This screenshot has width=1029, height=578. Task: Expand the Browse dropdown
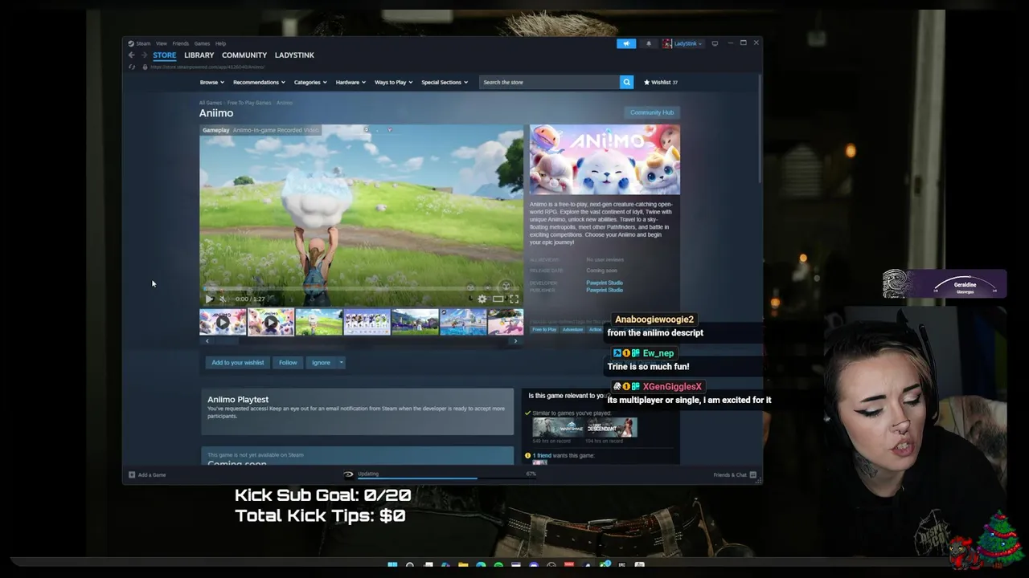point(212,82)
